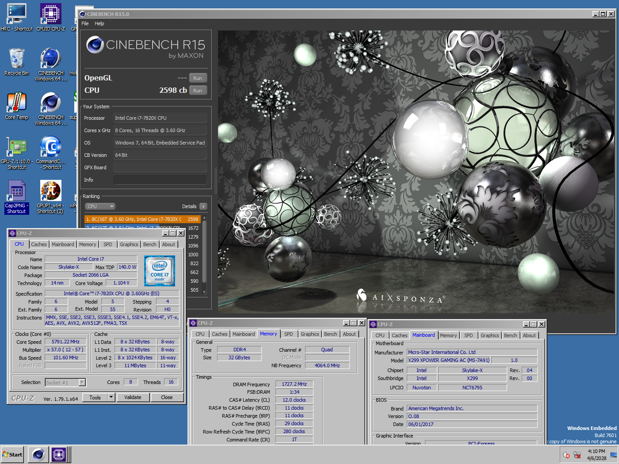The height and width of the screenshot is (464, 619).
Task: Click BIOS date 06/01/2017 field
Action: tap(472, 424)
